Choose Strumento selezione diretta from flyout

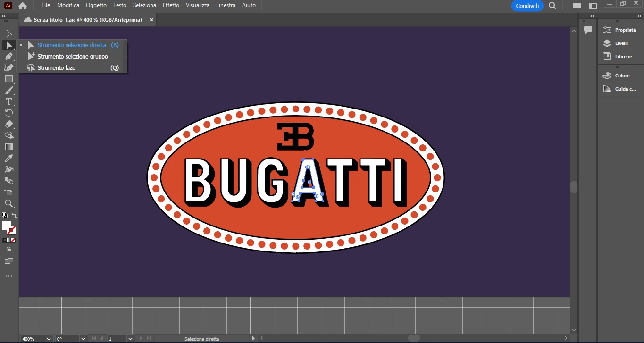(x=72, y=45)
